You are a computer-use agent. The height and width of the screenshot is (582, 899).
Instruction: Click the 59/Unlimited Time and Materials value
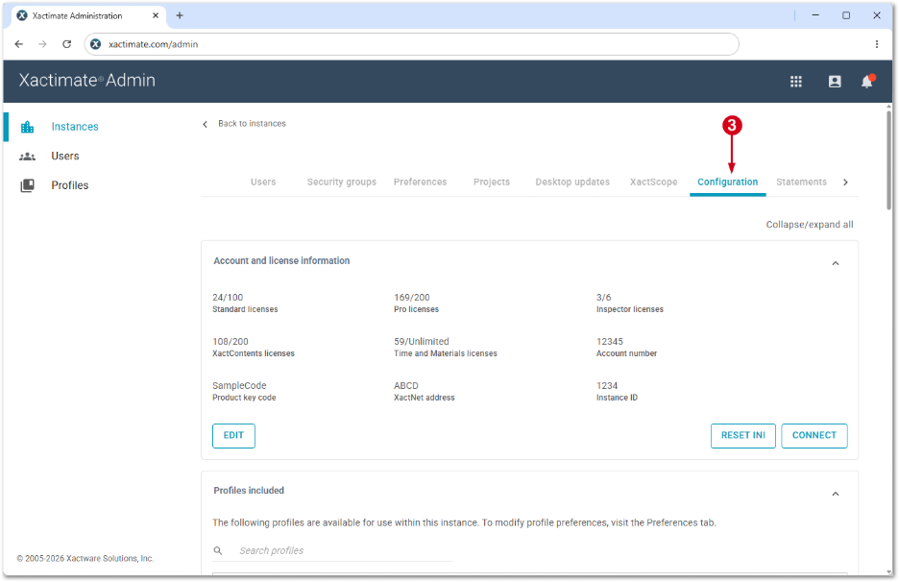coord(422,342)
